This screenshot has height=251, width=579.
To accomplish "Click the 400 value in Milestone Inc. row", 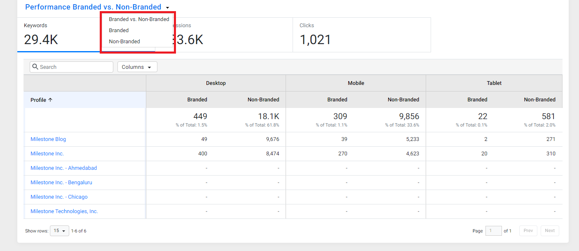I will (202, 154).
